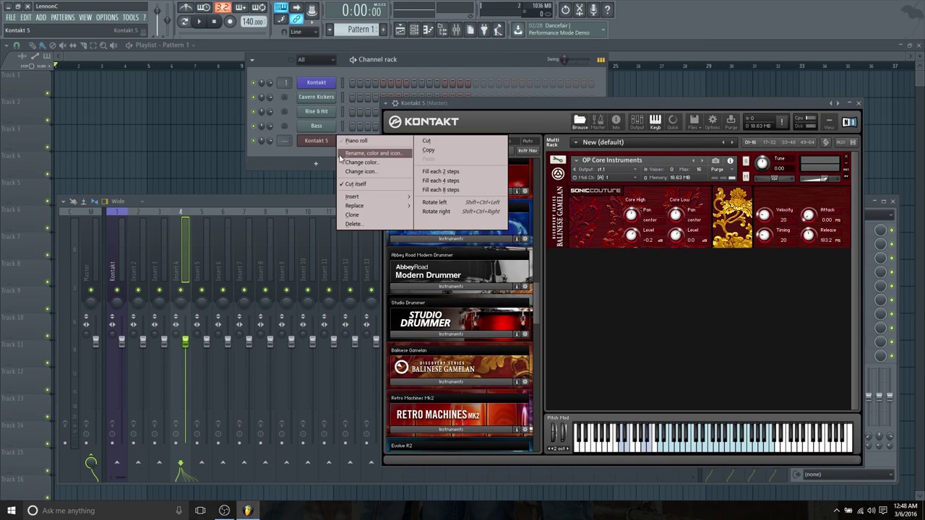Image resolution: width=925 pixels, height=520 pixels.
Task: Toggle the Kontakt Keyb keyboard icon
Action: (655, 122)
